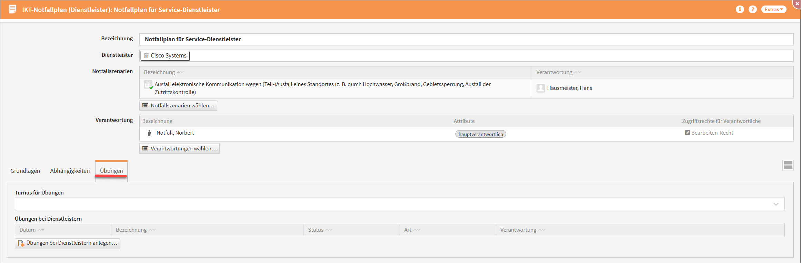Viewport: 801px width, 263px height.
Task: Select the Übungen tab
Action: tap(111, 171)
